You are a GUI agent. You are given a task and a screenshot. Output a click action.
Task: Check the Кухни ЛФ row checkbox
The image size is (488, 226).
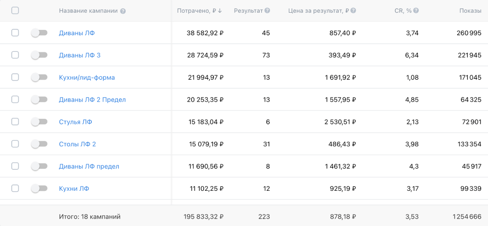(15, 188)
